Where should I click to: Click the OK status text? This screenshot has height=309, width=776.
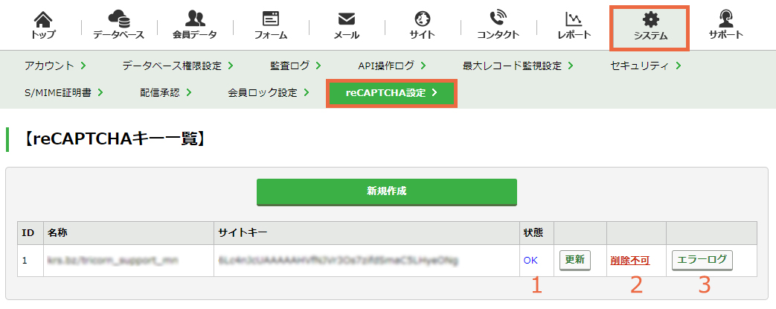coord(530,261)
